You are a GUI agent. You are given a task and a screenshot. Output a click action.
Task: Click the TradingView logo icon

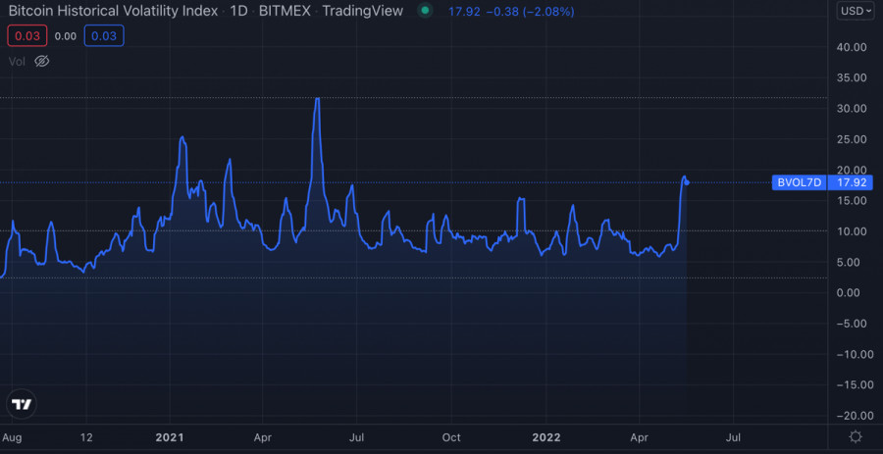point(22,404)
